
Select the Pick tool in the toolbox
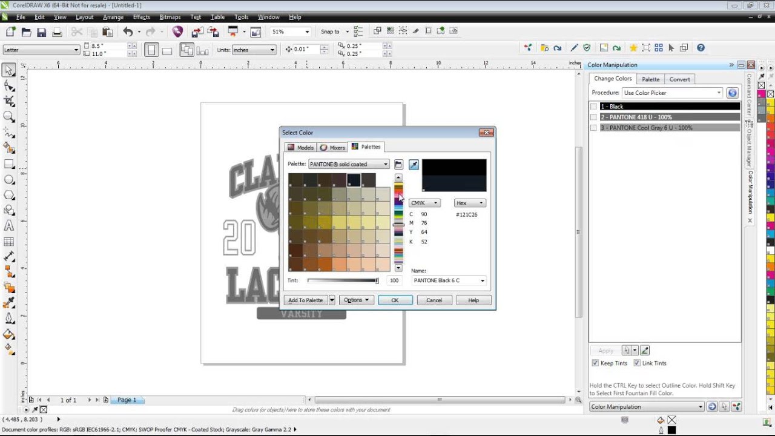pyautogui.click(x=9, y=70)
